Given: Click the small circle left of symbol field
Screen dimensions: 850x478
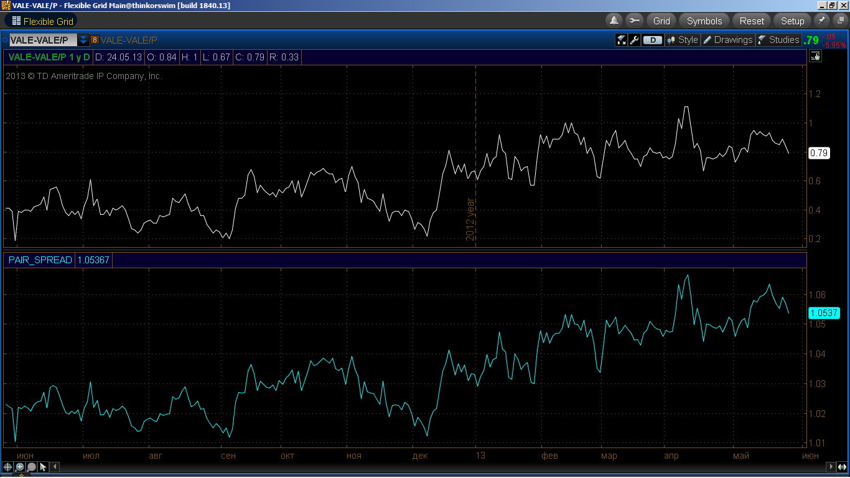Looking at the screenshot, I should 5,40.
